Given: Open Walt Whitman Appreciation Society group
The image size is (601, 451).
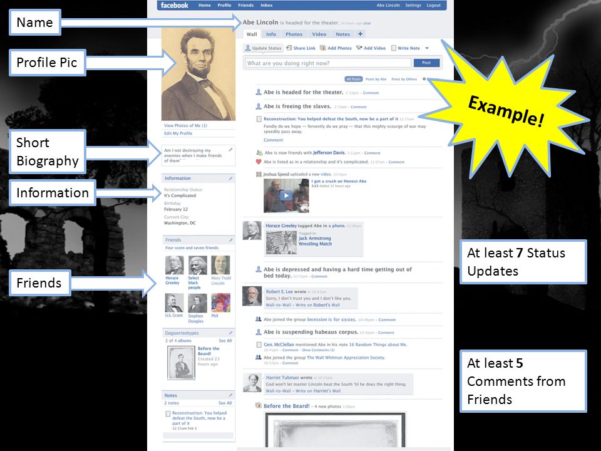Looking at the screenshot, I should click(x=346, y=358).
